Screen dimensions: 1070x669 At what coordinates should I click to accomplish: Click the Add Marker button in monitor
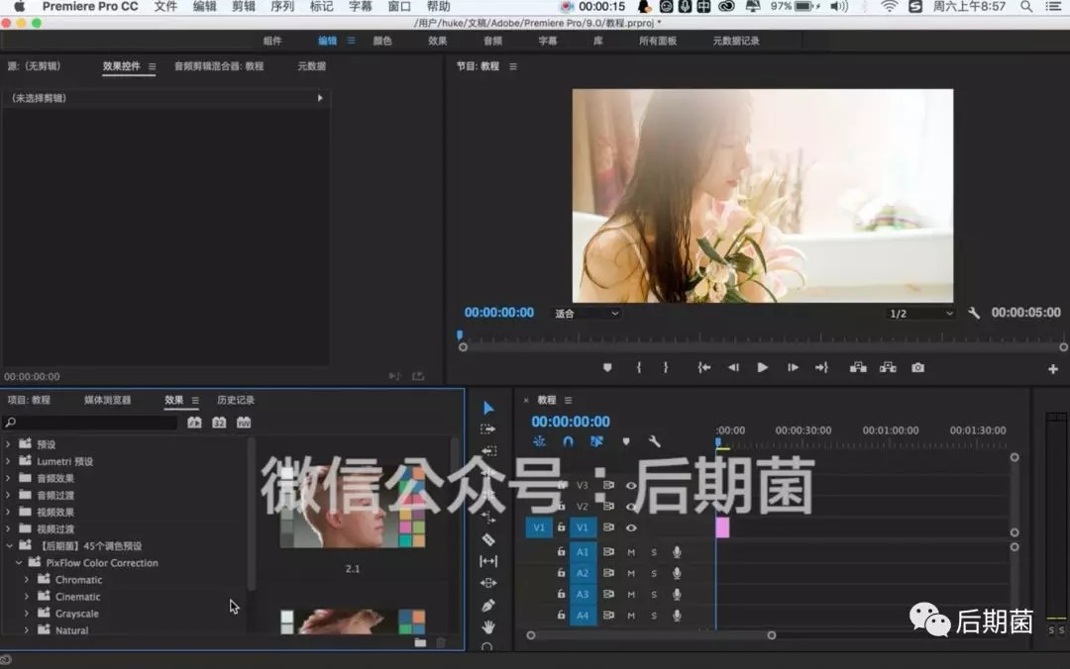(x=607, y=367)
